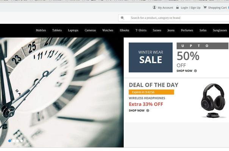Click the Login link
229x151 pixels.
tap(184, 8)
